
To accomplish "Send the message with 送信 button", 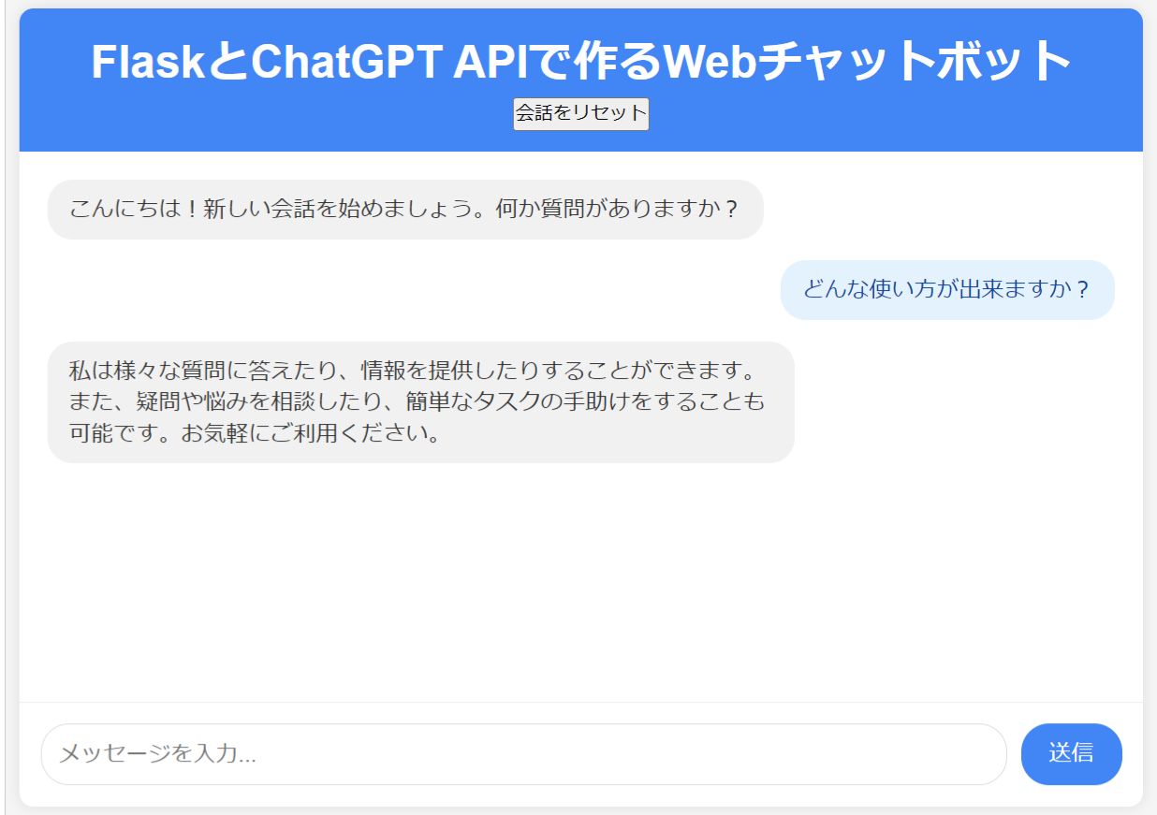I will coord(1071,753).
